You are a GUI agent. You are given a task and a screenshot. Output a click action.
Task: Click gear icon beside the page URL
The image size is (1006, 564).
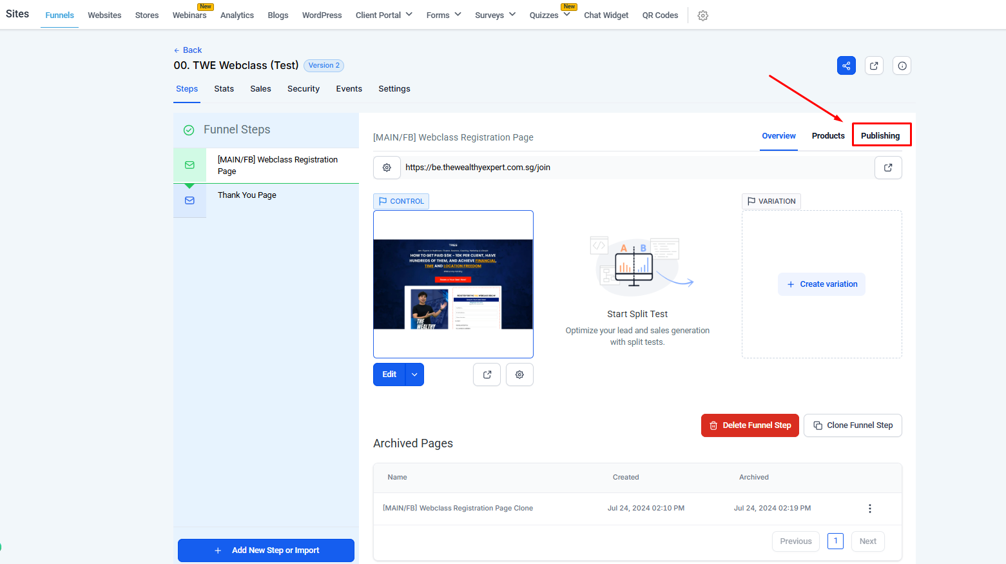click(x=387, y=168)
